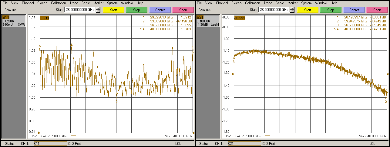Select the pink Span button in the S21 window
This screenshot has width=390, height=147.
(x=377, y=10)
